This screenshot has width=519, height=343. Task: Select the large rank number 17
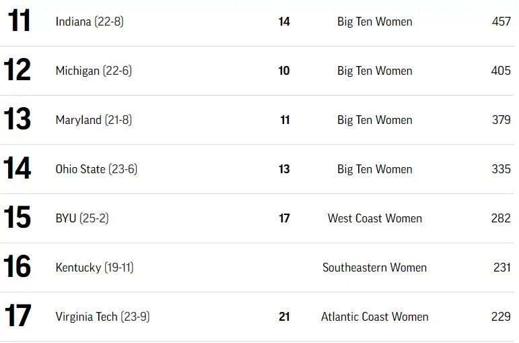[18, 317]
